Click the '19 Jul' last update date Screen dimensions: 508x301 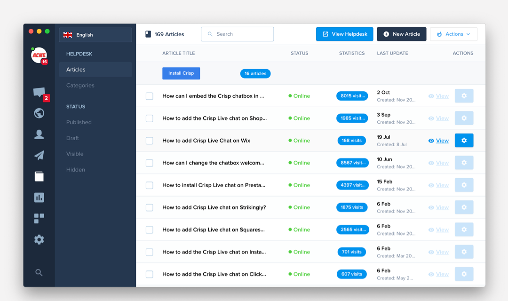384,137
